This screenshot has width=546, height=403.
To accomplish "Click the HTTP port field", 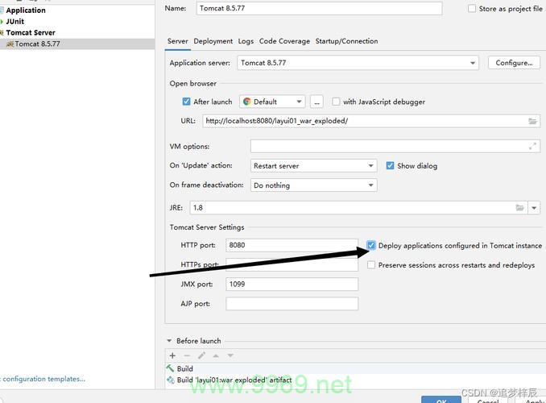I will pos(292,245).
